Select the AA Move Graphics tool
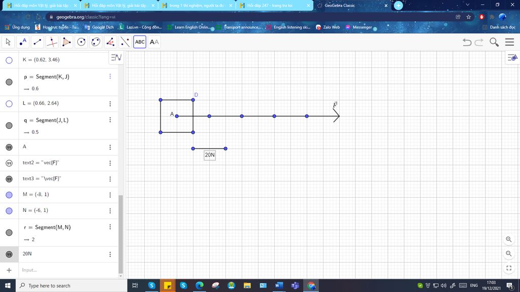Image resolution: width=520 pixels, height=292 pixels. pos(154,42)
